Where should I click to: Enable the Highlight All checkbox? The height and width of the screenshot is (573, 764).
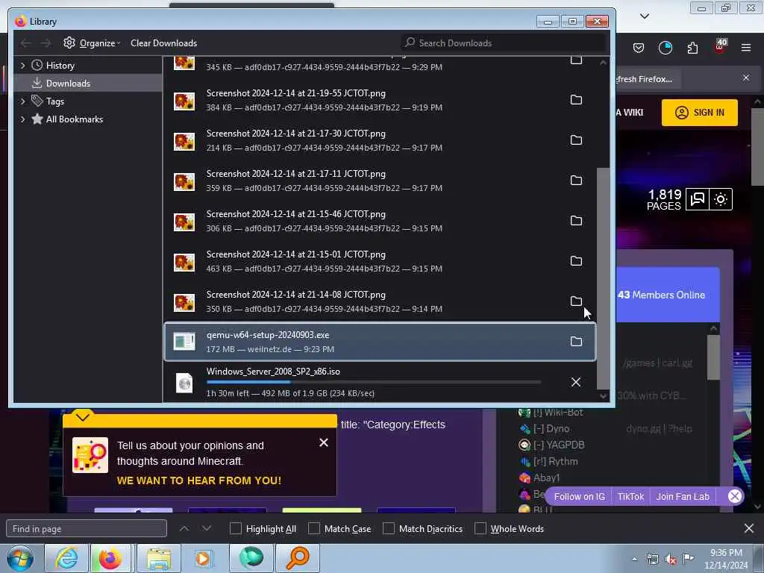(235, 529)
